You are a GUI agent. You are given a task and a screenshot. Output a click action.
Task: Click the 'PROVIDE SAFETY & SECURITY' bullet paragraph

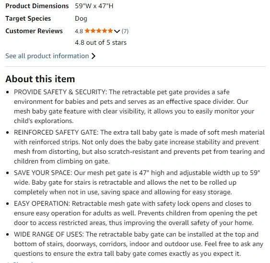pyautogui.click(x=134, y=106)
